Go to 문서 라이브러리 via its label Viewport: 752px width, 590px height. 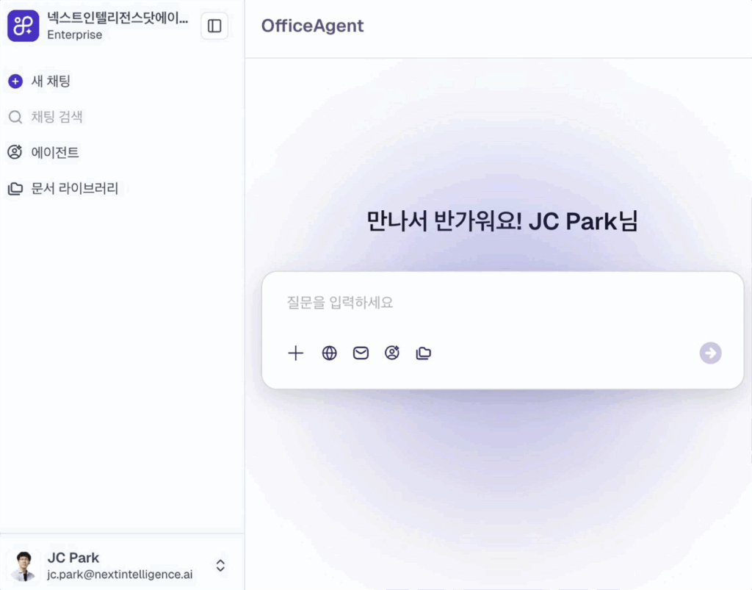tap(74, 189)
